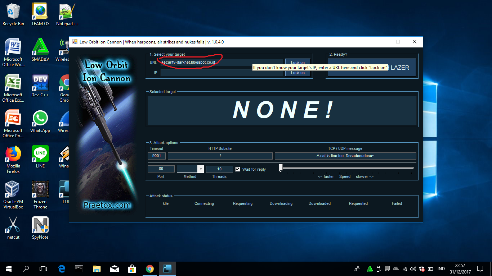Click the Threads field showing 10

(x=219, y=169)
